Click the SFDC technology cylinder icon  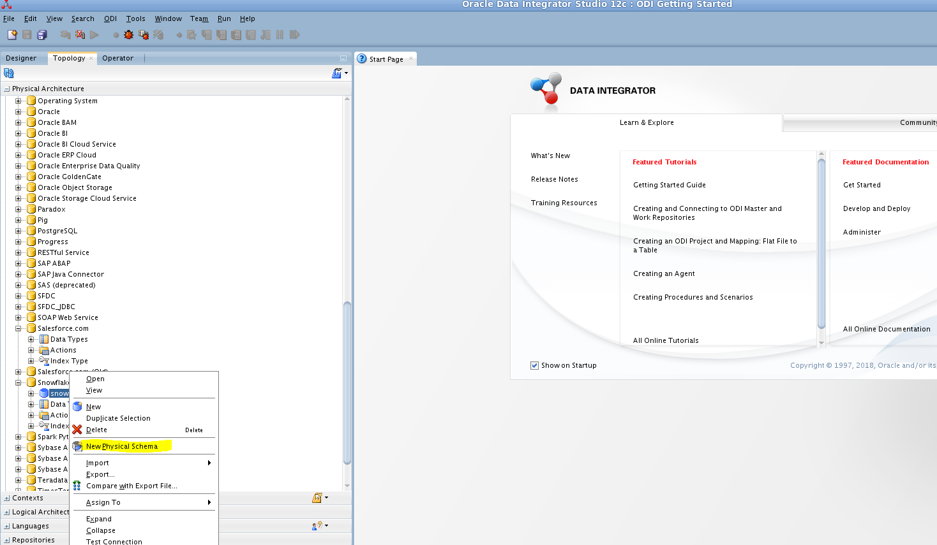click(x=31, y=296)
